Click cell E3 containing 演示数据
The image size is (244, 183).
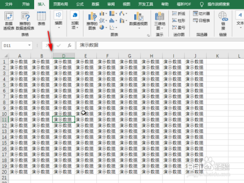tap(85, 73)
